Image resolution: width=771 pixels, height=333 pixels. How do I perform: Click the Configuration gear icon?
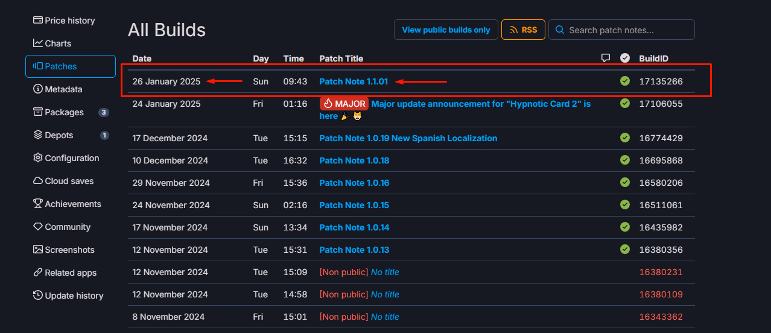[38, 158]
